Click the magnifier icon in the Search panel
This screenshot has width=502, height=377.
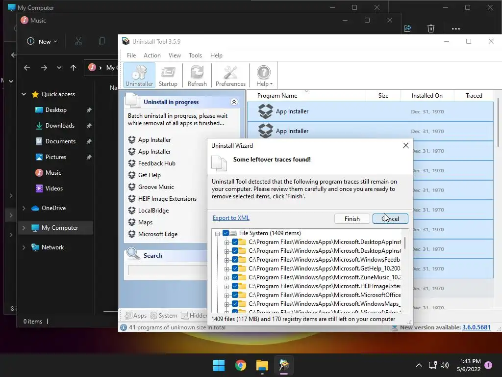(133, 254)
